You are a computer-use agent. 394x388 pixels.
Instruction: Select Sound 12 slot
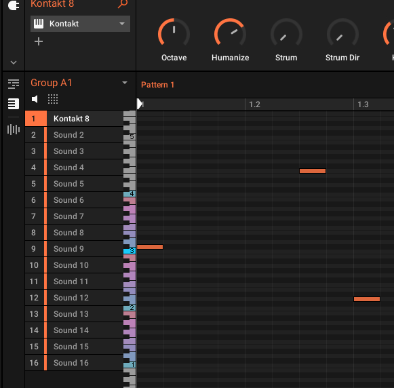click(x=74, y=298)
